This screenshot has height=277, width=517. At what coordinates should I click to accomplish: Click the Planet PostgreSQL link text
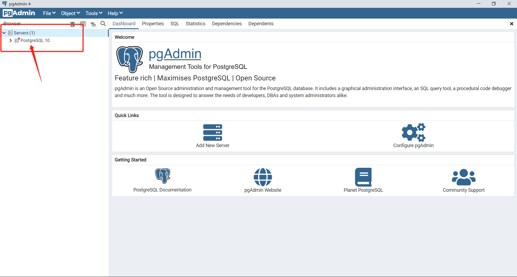pos(363,190)
